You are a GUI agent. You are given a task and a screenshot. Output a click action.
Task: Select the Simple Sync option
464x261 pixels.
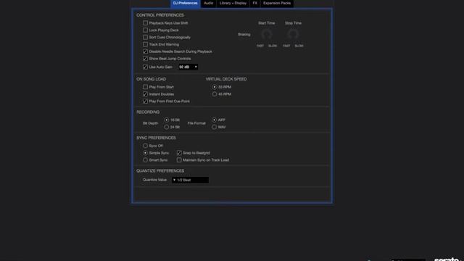pos(145,153)
